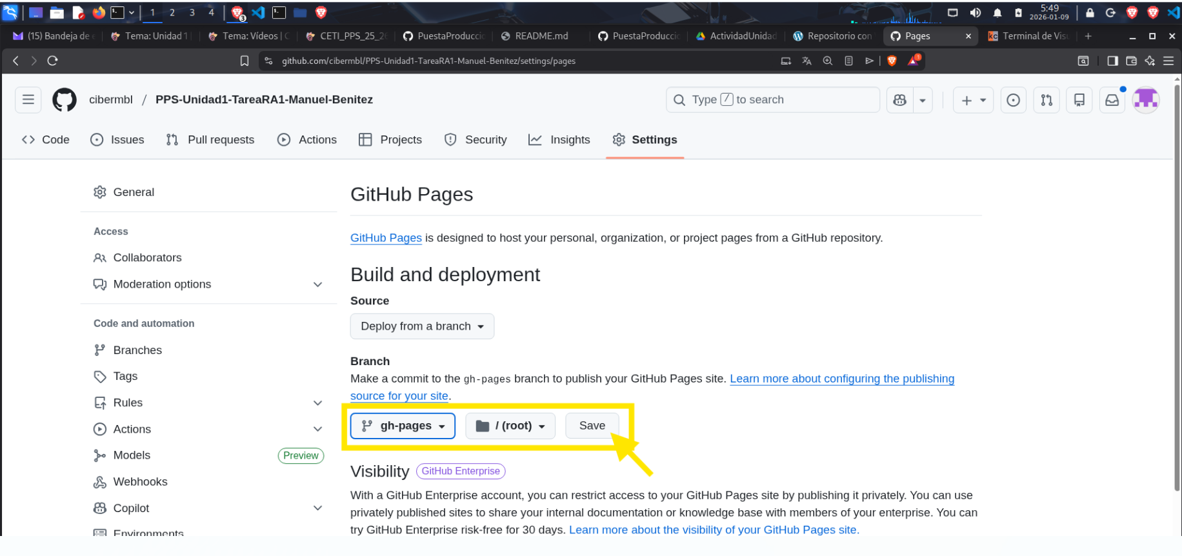Image resolution: width=1182 pixels, height=556 pixels.
Task: Click the GitHub Enterprise badge
Action: click(x=461, y=472)
